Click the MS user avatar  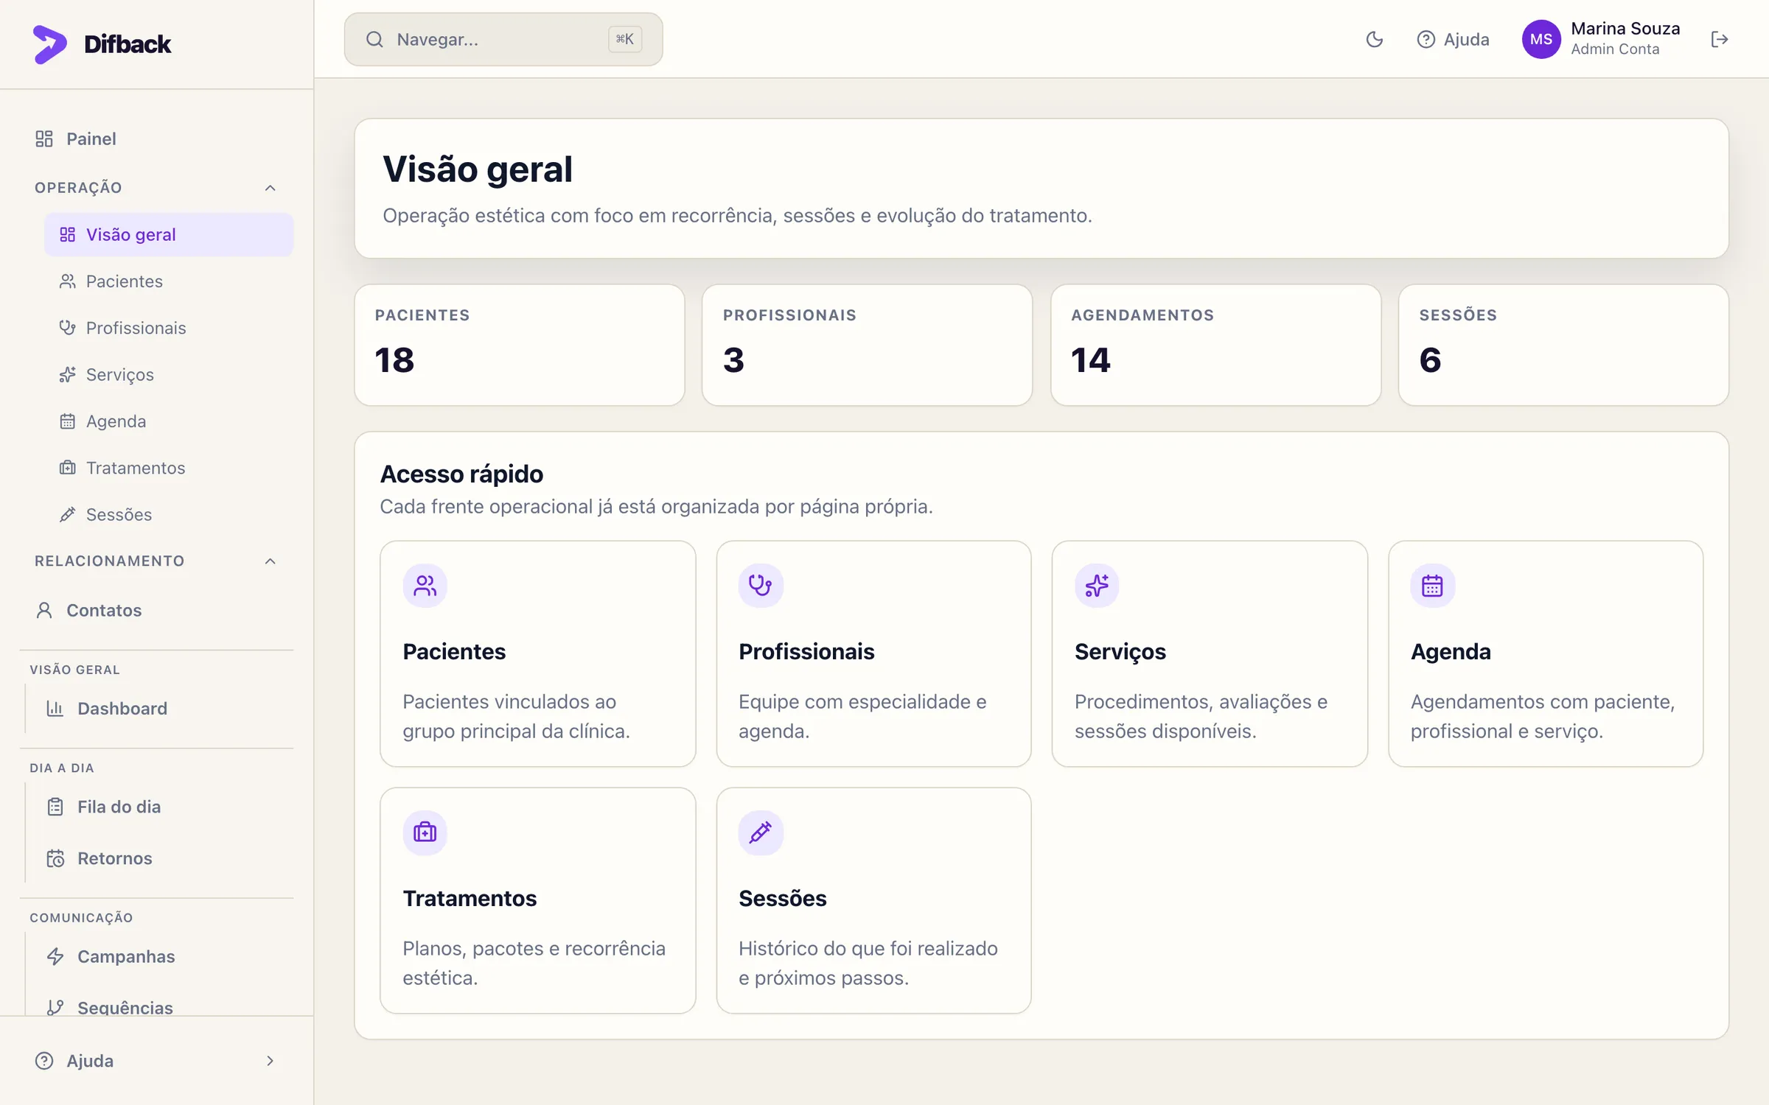1541,39
